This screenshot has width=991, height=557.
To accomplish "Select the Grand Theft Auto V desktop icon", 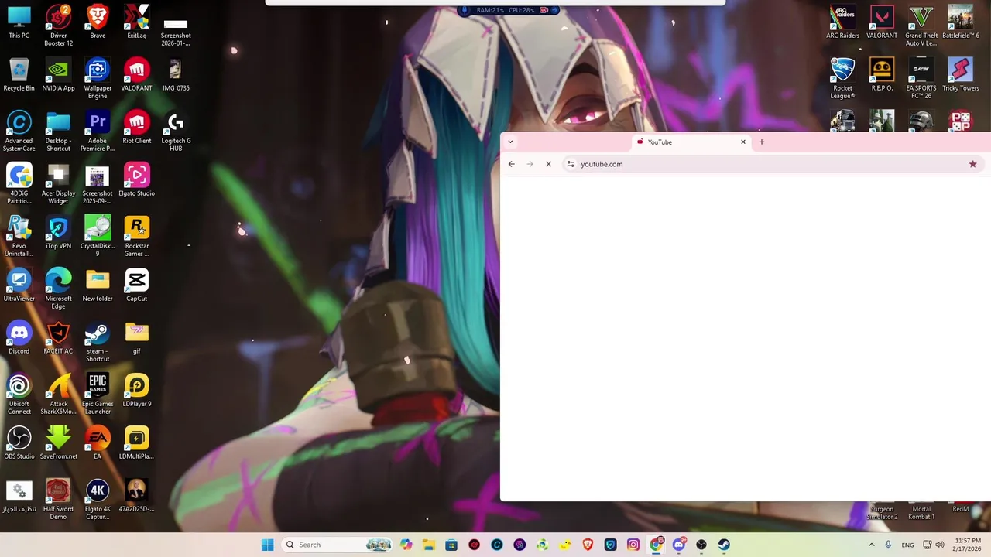I will point(921,25).
